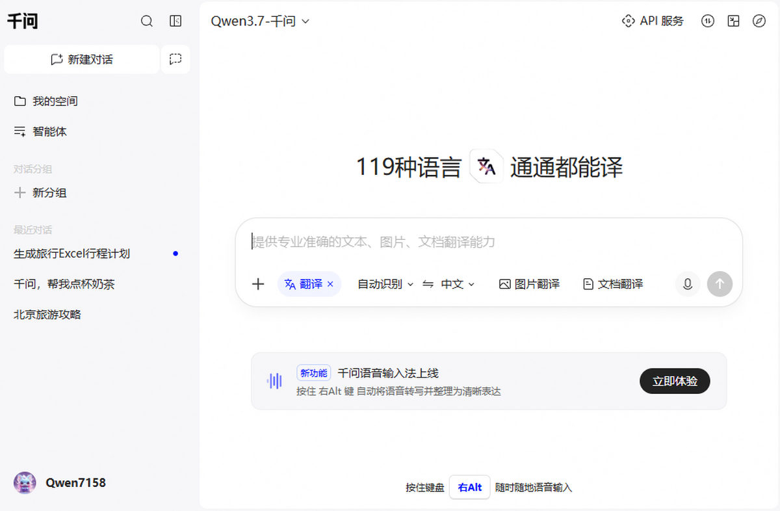Add a new group with 新分组
This screenshot has height=511, width=780.
(x=40, y=193)
